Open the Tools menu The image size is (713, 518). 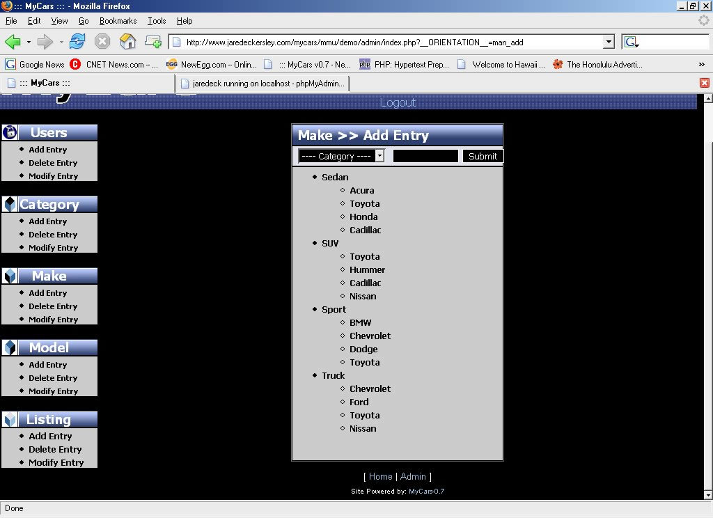[157, 21]
